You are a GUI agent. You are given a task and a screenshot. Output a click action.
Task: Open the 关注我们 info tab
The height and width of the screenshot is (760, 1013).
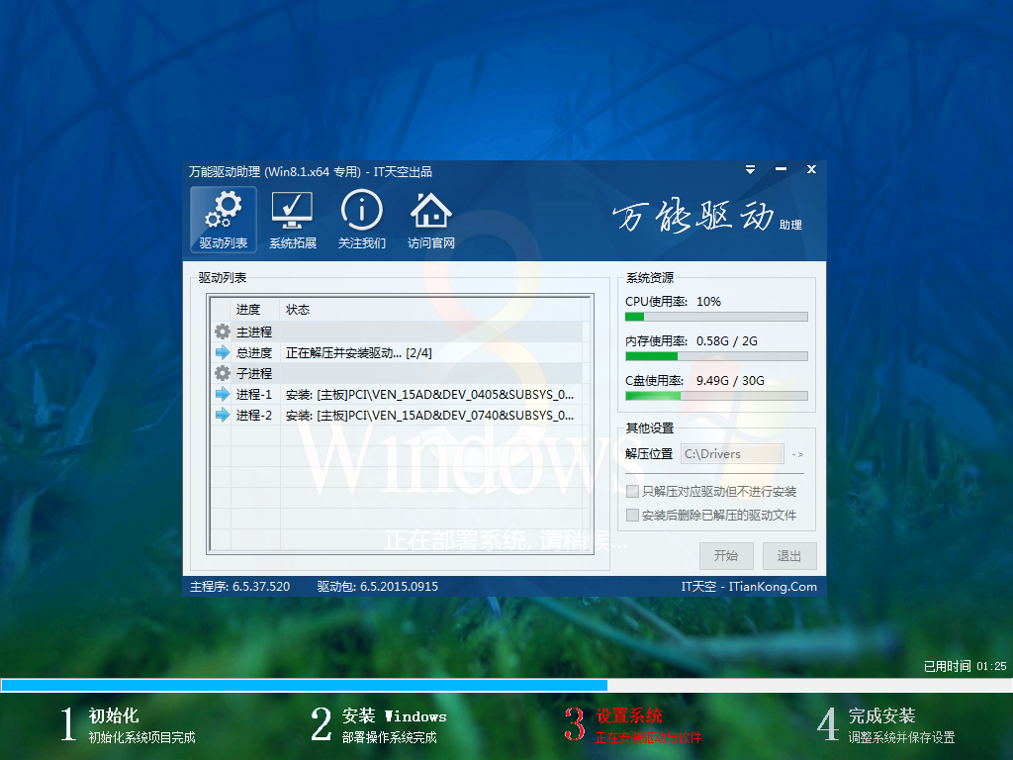pyautogui.click(x=362, y=220)
